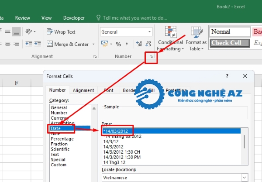Select Text in Category list

(55, 154)
